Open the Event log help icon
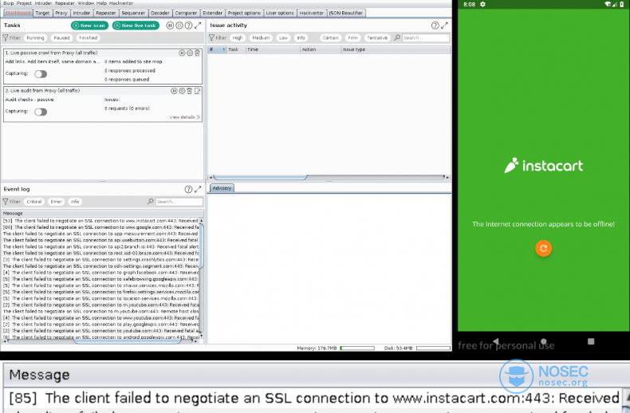 [x=188, y=189]
